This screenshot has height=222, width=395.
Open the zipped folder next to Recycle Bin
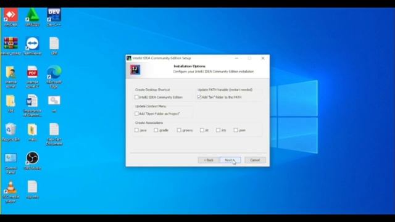click(33, 132)
